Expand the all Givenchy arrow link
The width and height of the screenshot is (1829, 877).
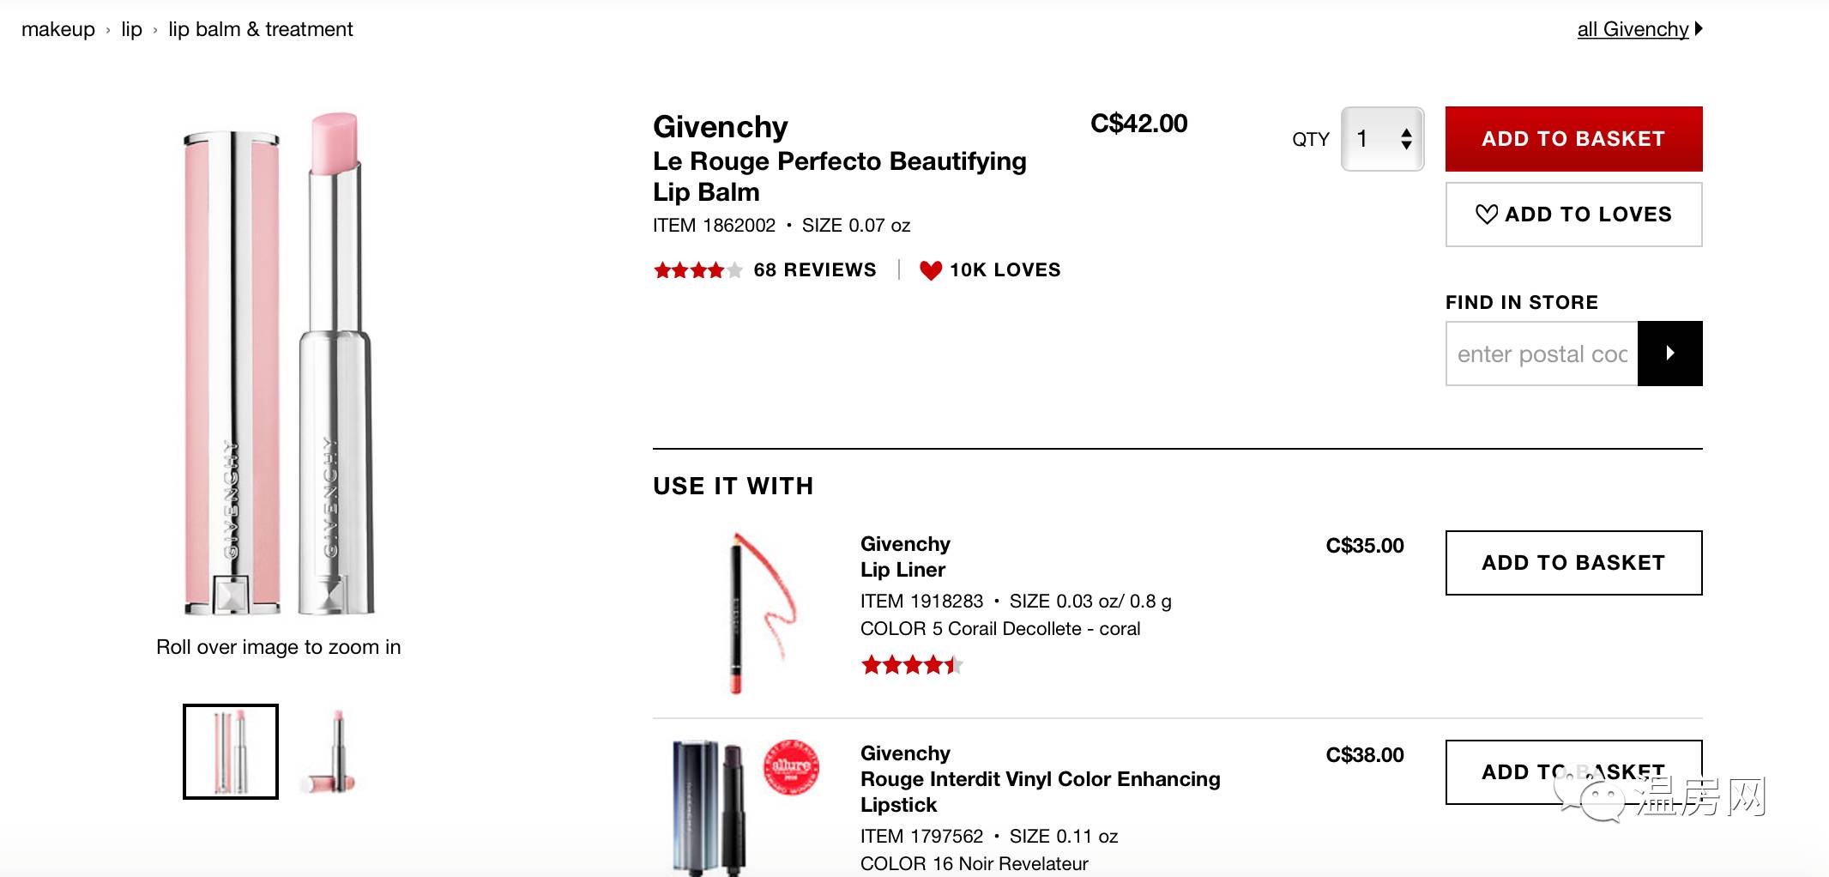tap(1699, 29)
